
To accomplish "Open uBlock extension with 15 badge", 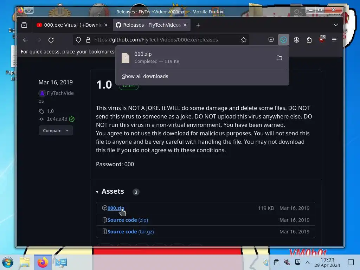I will [322, 39].
